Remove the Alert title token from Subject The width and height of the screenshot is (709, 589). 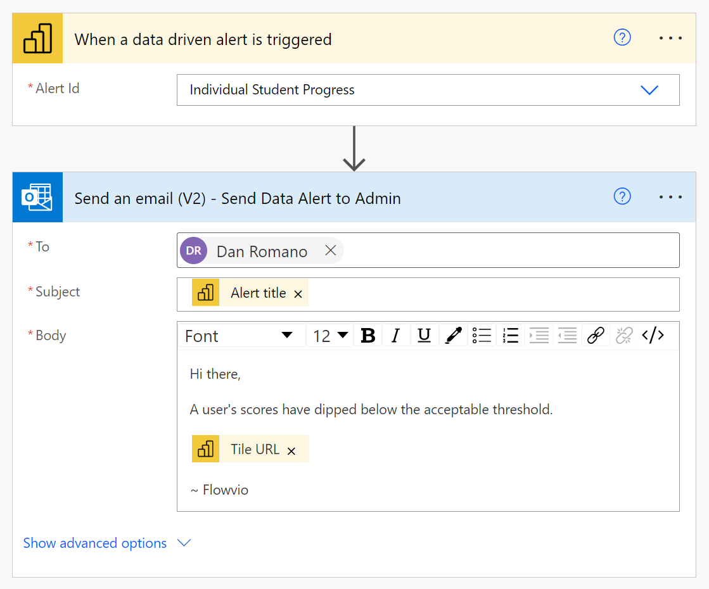298,294
